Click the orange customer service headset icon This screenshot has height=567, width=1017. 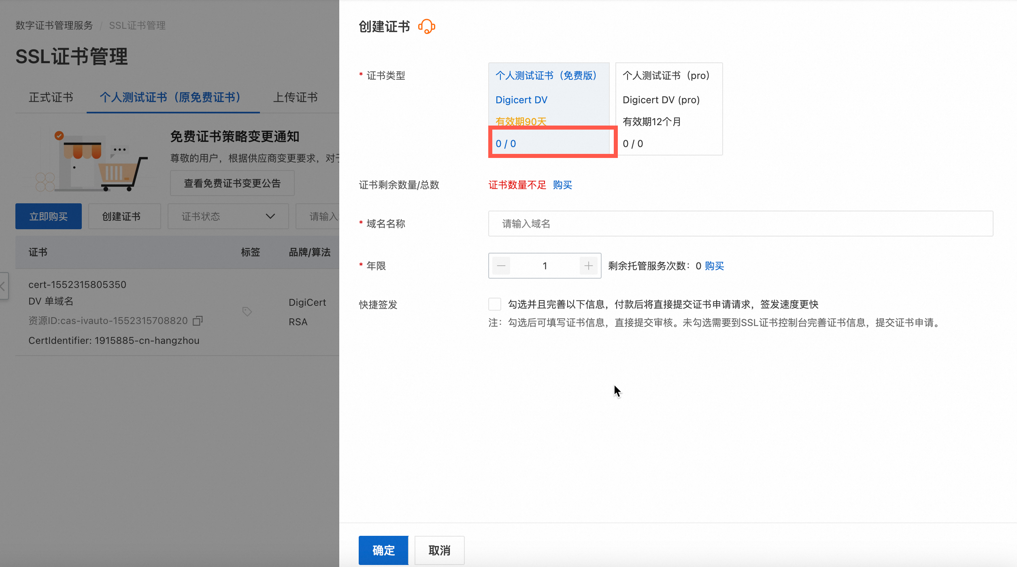tap(426, 27)
